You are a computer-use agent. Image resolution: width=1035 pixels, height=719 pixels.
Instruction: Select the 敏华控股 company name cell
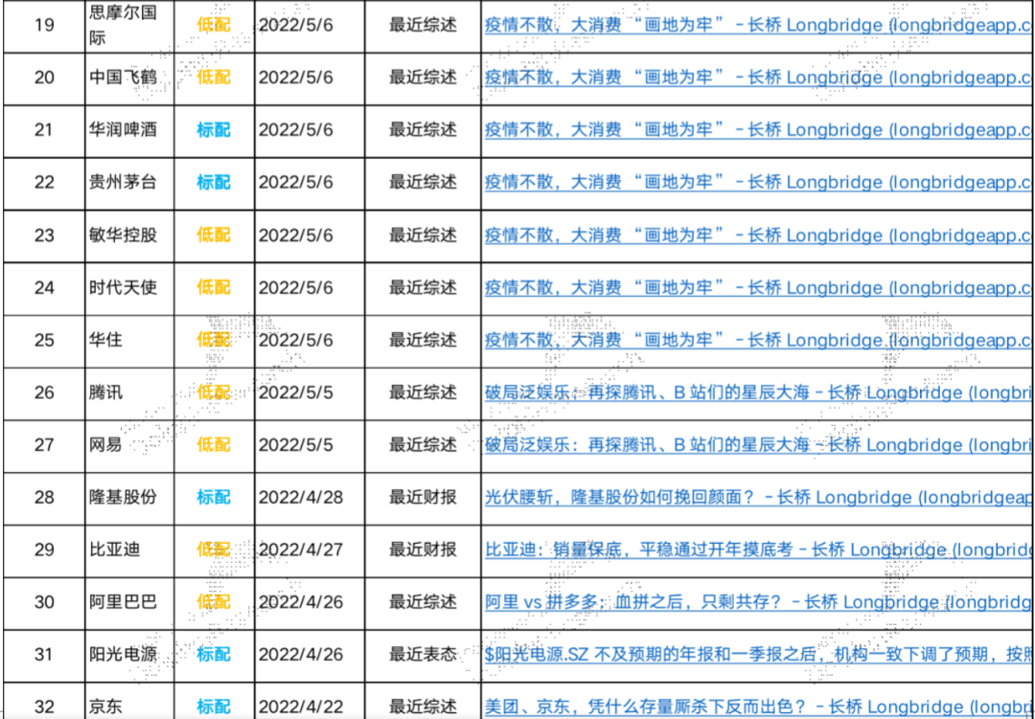tap(129, 236)
